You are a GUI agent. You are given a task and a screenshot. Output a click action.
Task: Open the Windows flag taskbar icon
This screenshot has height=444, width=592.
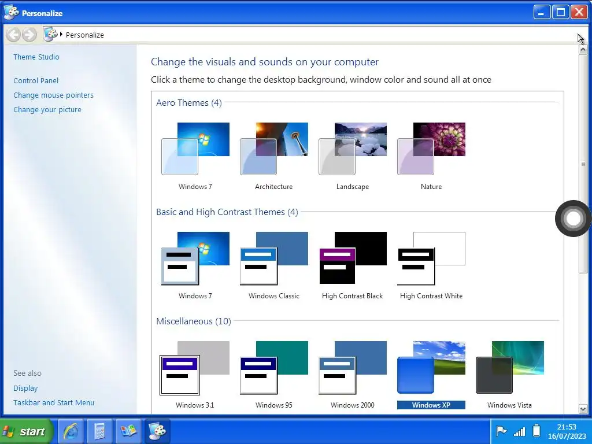(x=128, y=431)
